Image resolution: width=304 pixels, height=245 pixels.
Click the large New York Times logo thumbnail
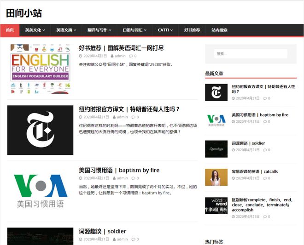coord(41,130)
